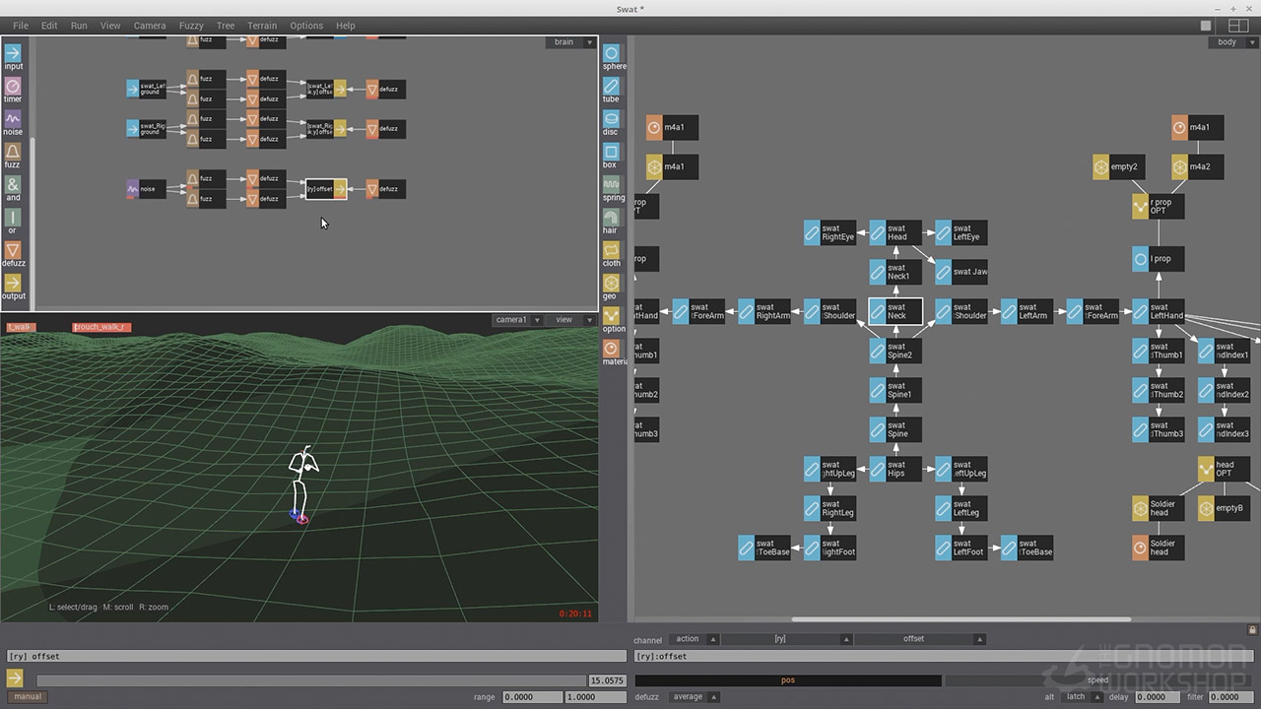Click the swat Neck node
The width and height of the screenshot is (1261, 709).
pos(896,312)
